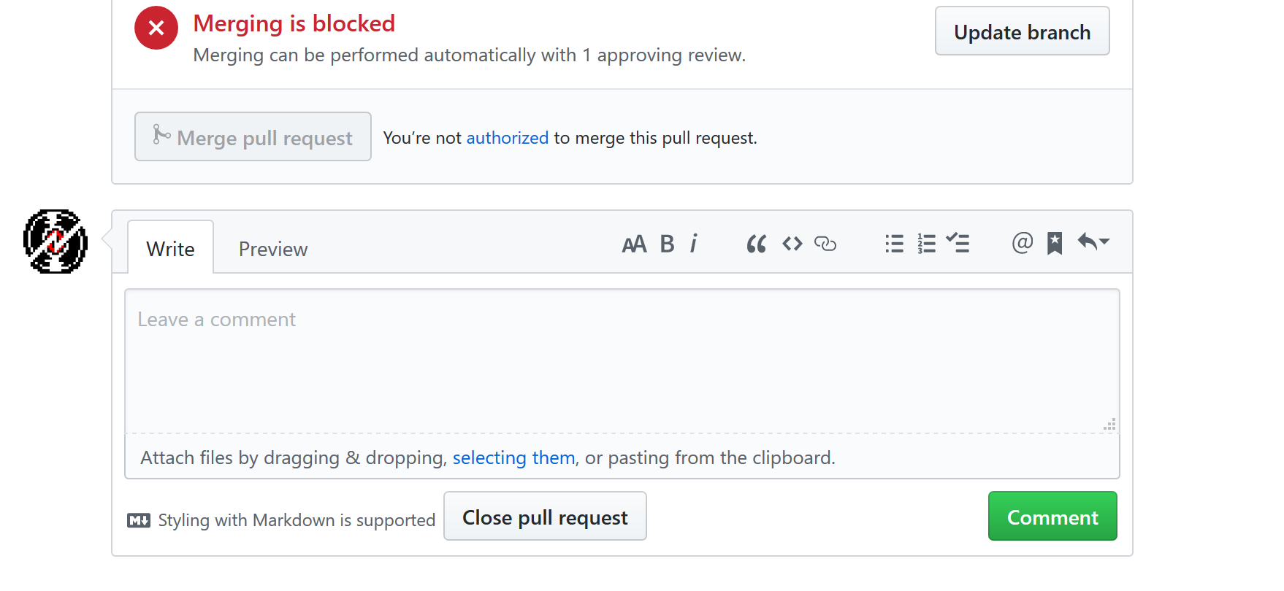Open the authorized link
1284x591 pixels.
[x=507, y=137]
